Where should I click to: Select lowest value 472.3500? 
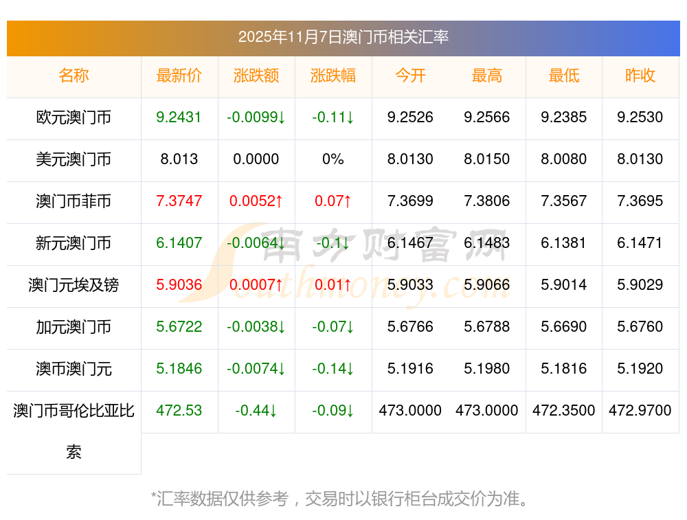pyautogui.click(x=564, y=411)
